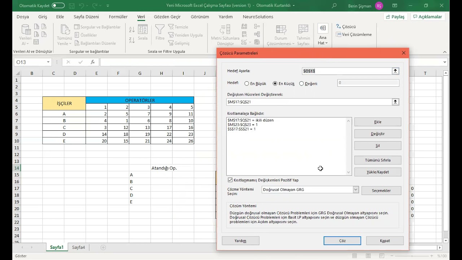This screenshot has height=260, width=462.
Task: Click the undo arrow in title bar
Action: (x=82, y=6)
